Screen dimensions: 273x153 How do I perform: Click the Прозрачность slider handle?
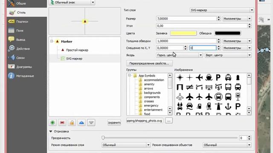[x=103, y=138]
